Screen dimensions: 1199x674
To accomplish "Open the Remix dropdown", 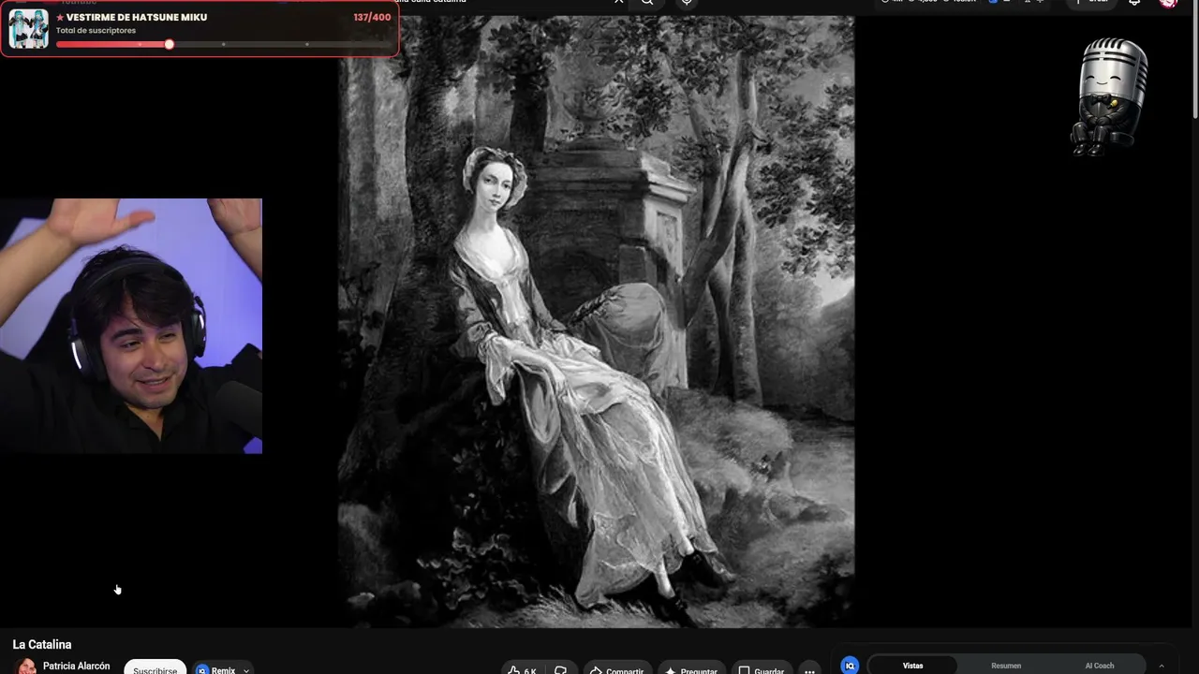I will click(x=222, y=669).
